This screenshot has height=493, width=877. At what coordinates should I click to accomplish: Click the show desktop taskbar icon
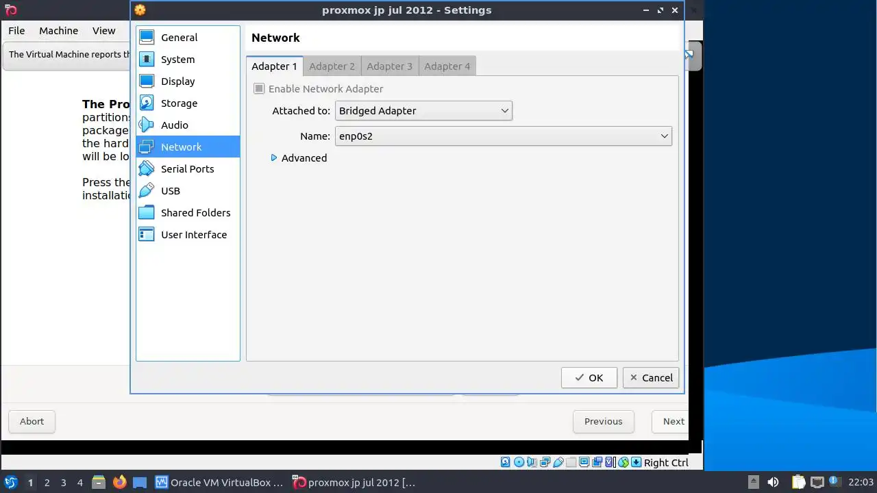[140, 482]
